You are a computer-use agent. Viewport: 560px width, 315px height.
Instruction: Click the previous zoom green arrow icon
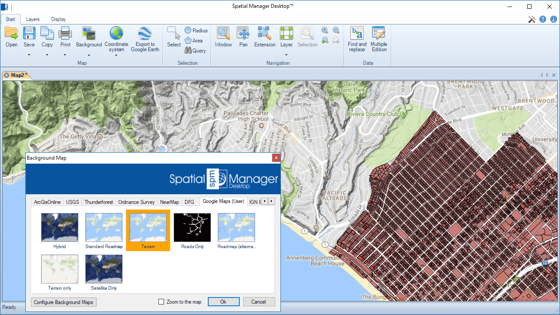(x=325, y=40)
